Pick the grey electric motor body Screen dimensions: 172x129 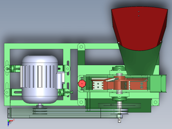click(x=40, y=79)
